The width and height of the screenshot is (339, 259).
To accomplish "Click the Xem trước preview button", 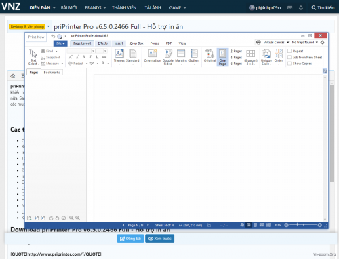I will [x=159, y=239].
